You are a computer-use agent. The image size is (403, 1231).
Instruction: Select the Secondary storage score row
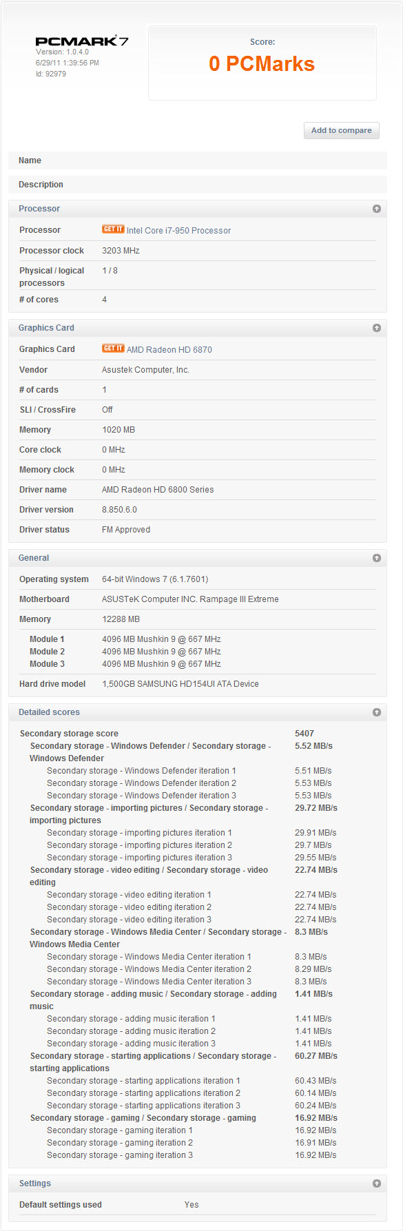tap(198, 734)
